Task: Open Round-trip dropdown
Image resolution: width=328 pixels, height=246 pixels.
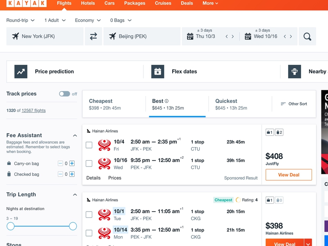Action: (x=20, y=20)
